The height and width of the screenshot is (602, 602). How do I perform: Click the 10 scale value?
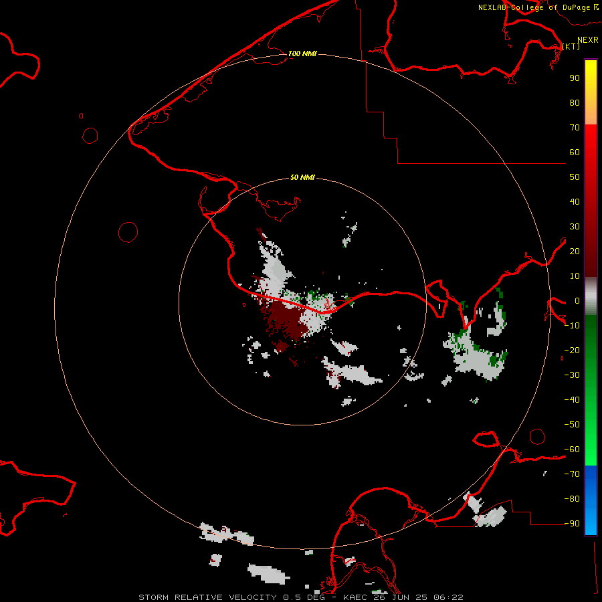(575, 276)
